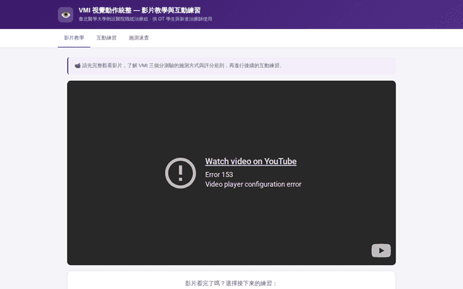The height and width of the screenshot is (289, 463).
Task: Switch to the 互動練習 tab
Action: pos(106,38)
